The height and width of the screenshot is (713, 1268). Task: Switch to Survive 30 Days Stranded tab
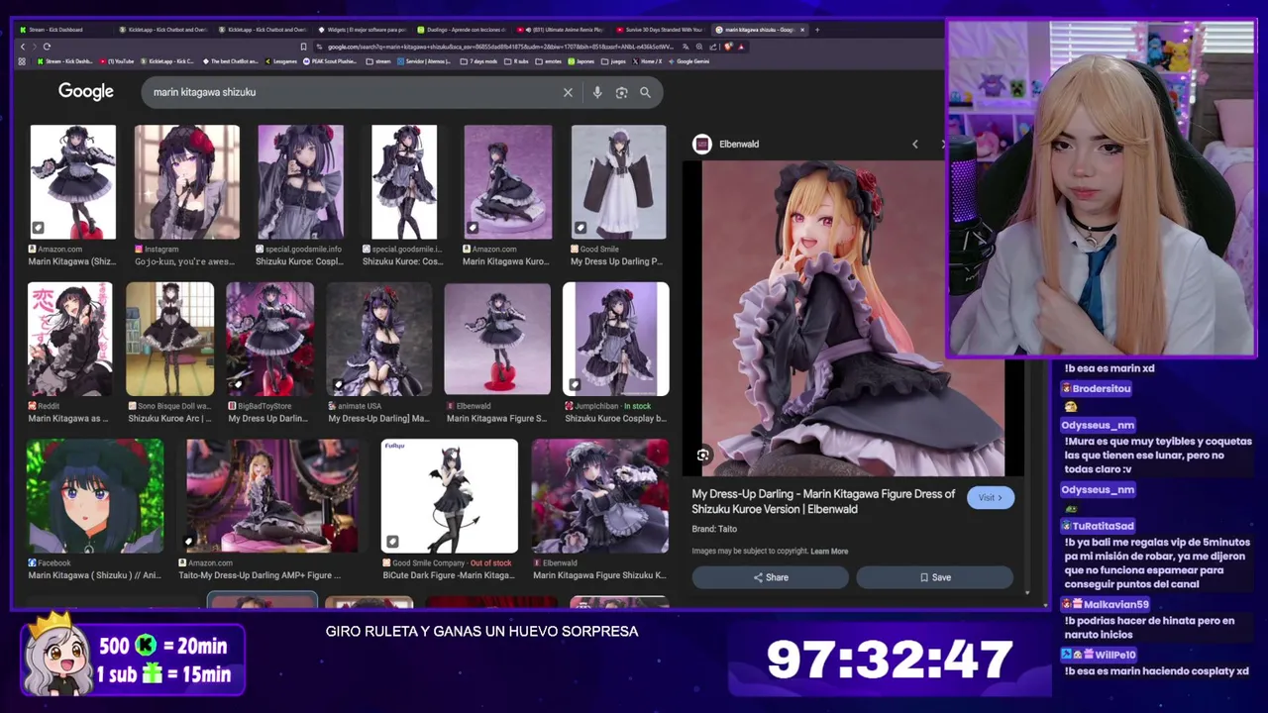pyautogui.click(x=659, y=30)
